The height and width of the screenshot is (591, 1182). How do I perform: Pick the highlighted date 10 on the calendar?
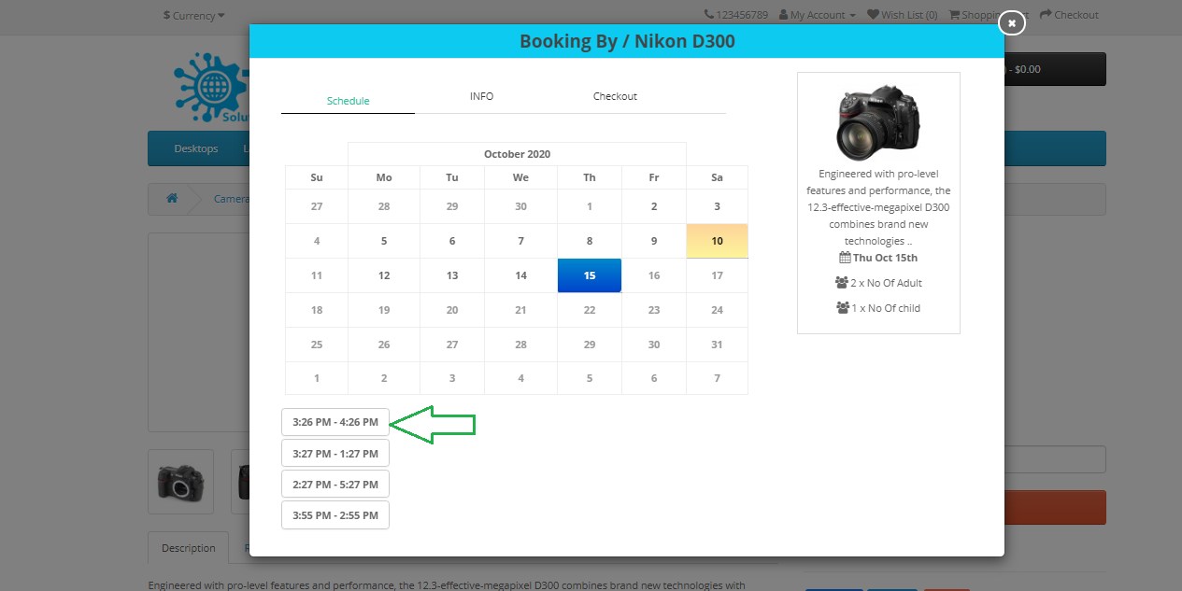[717, 241]
